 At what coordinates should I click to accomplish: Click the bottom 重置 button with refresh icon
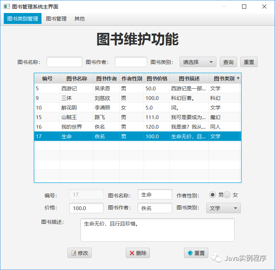(196, 253)
